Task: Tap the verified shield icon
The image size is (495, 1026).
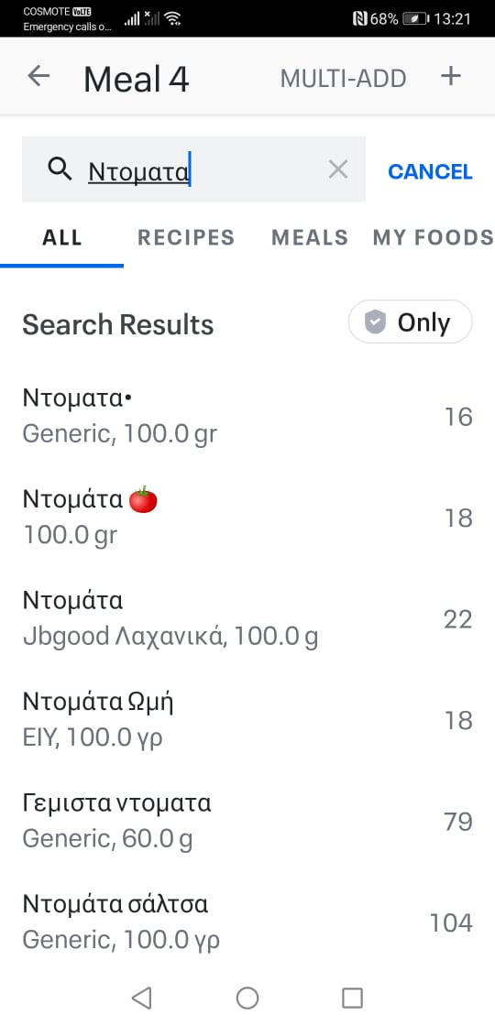Action: tap(375, 322)
